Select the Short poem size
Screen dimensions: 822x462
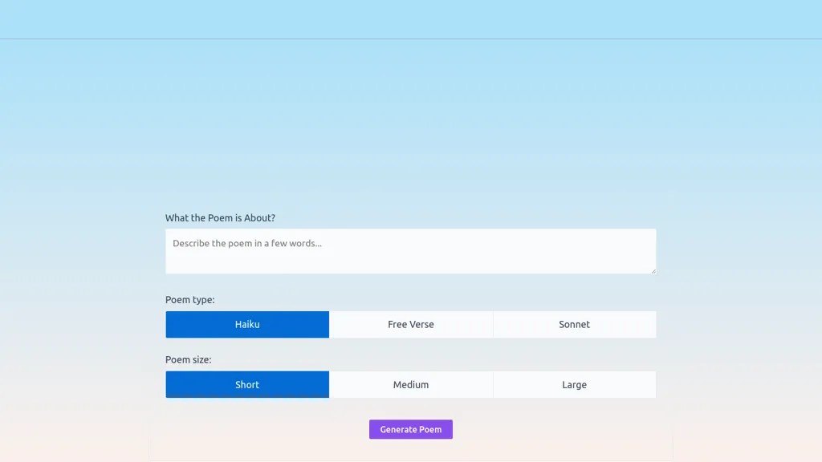pos(246,384)
